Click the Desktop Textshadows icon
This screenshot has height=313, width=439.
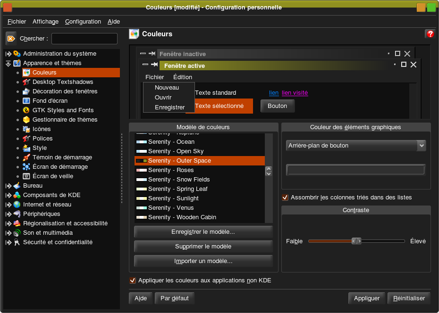(26, 82)
